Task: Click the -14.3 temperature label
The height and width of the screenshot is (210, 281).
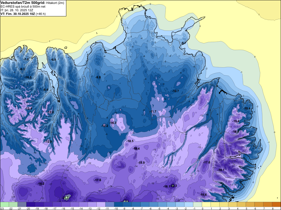Action: [x=113, y=123]
